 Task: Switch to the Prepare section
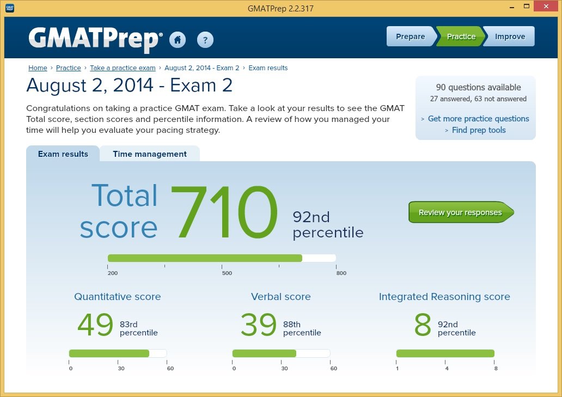pos(411,36)
